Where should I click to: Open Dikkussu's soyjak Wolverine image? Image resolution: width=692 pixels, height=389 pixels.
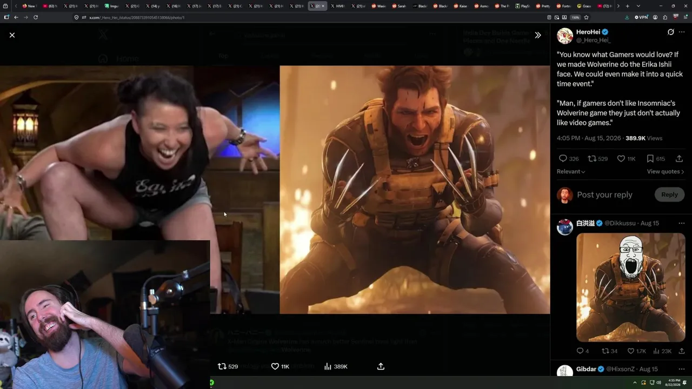click(630, 287)
